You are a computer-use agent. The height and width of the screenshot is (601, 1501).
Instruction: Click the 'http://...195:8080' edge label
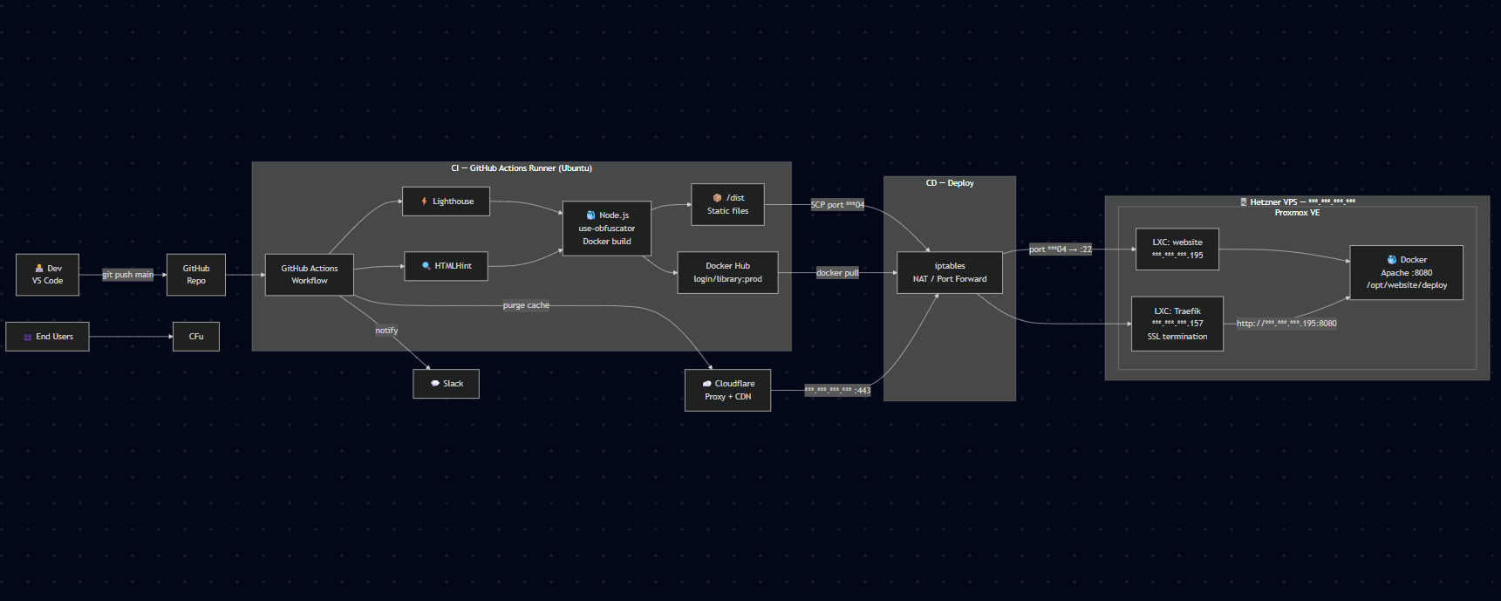[1286, 324]
